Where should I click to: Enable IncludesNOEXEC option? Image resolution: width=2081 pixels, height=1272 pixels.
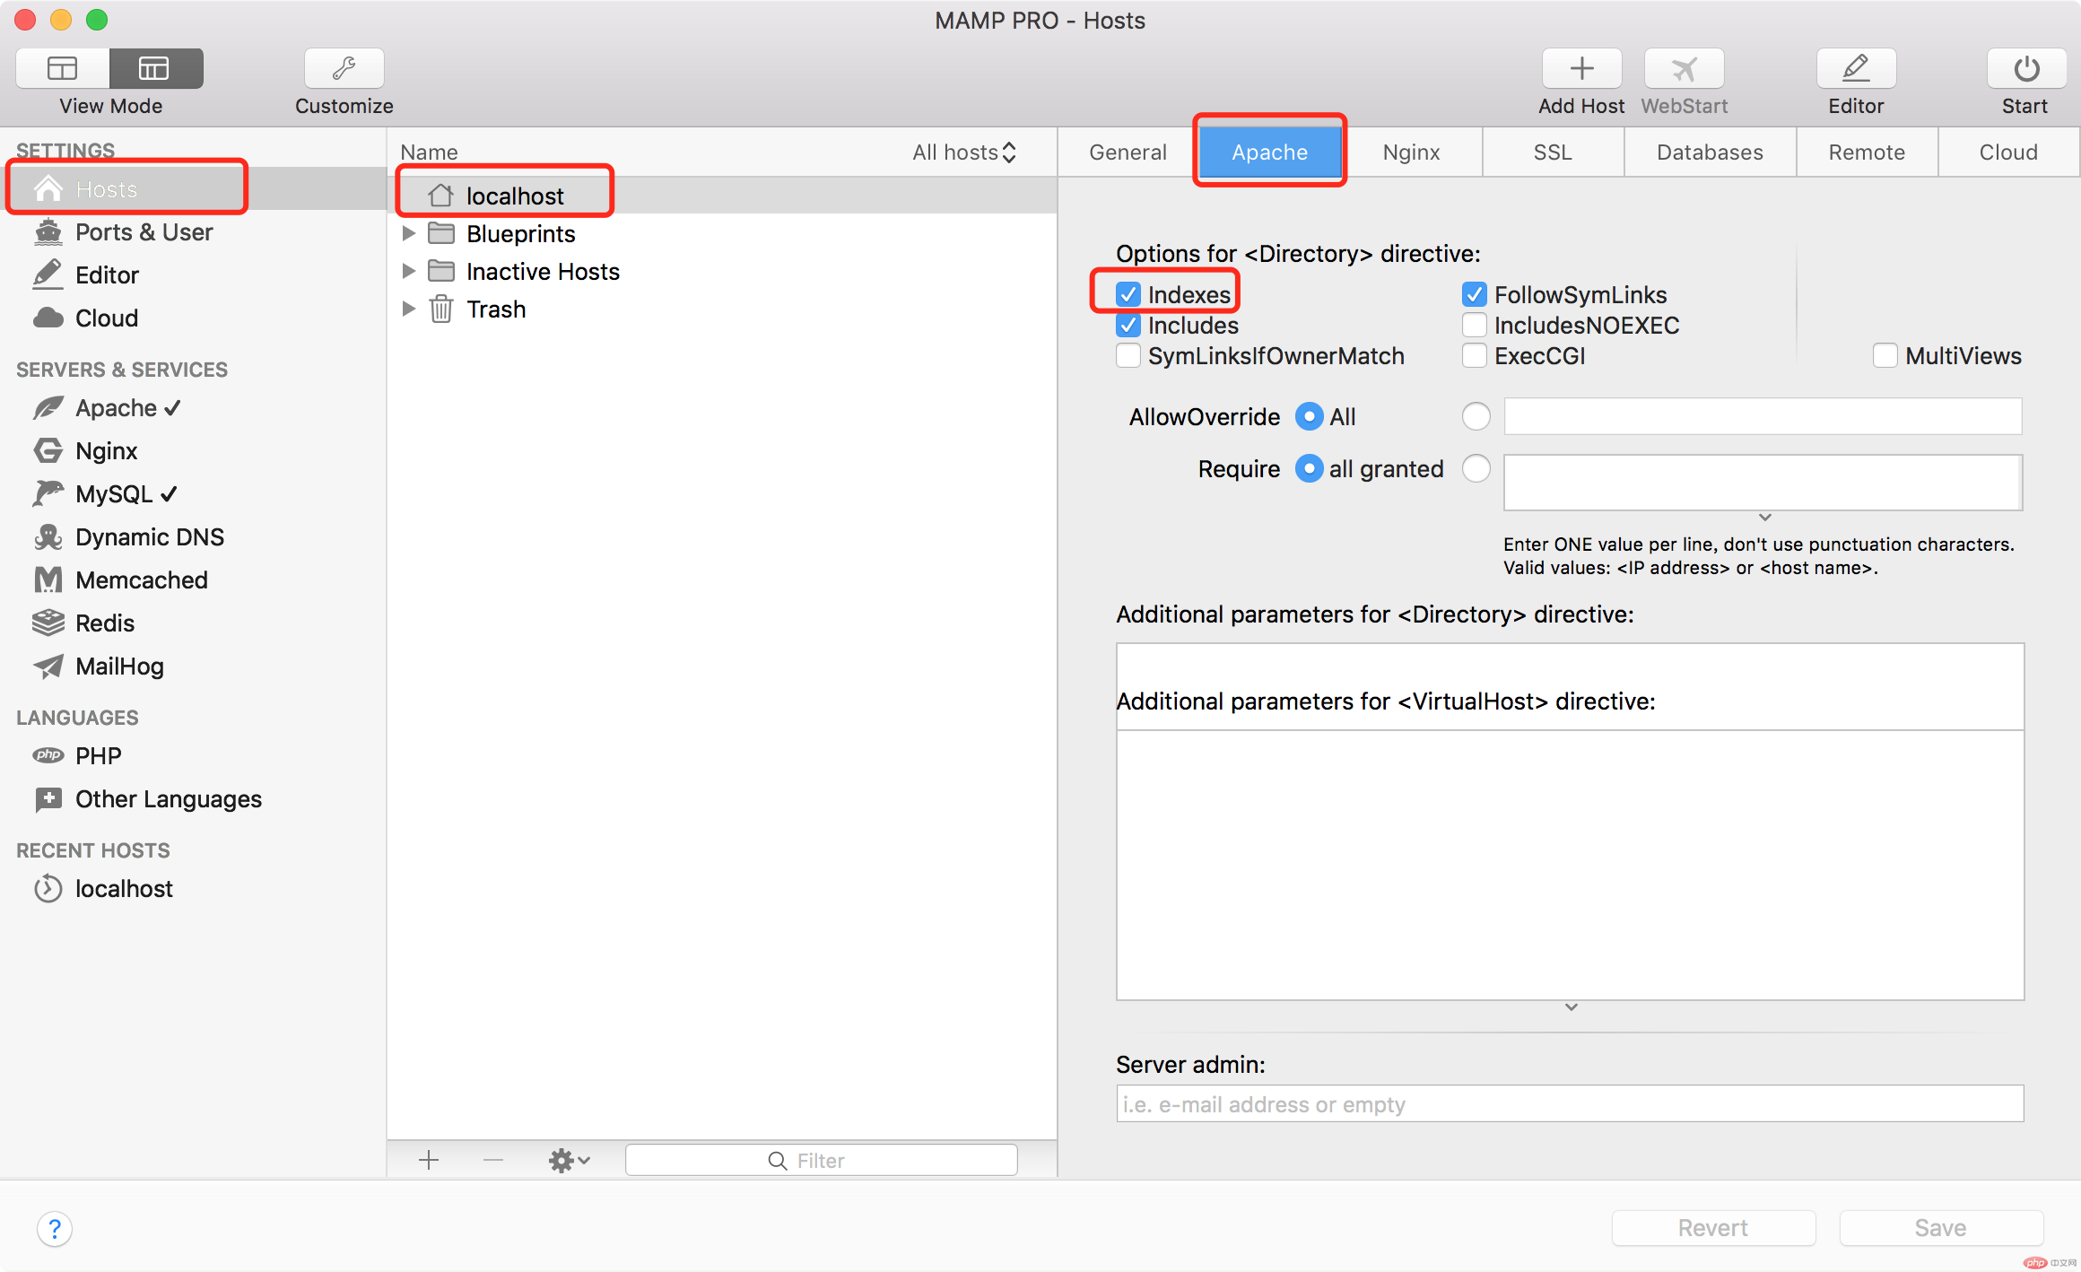click(x=1475, y=325)
